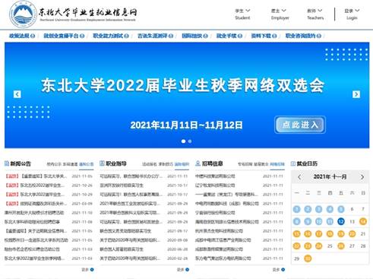Screen dimensions: 373x279
Task: Open the 职业指导 item dated 2021-11-11
Action: [131, 176]
